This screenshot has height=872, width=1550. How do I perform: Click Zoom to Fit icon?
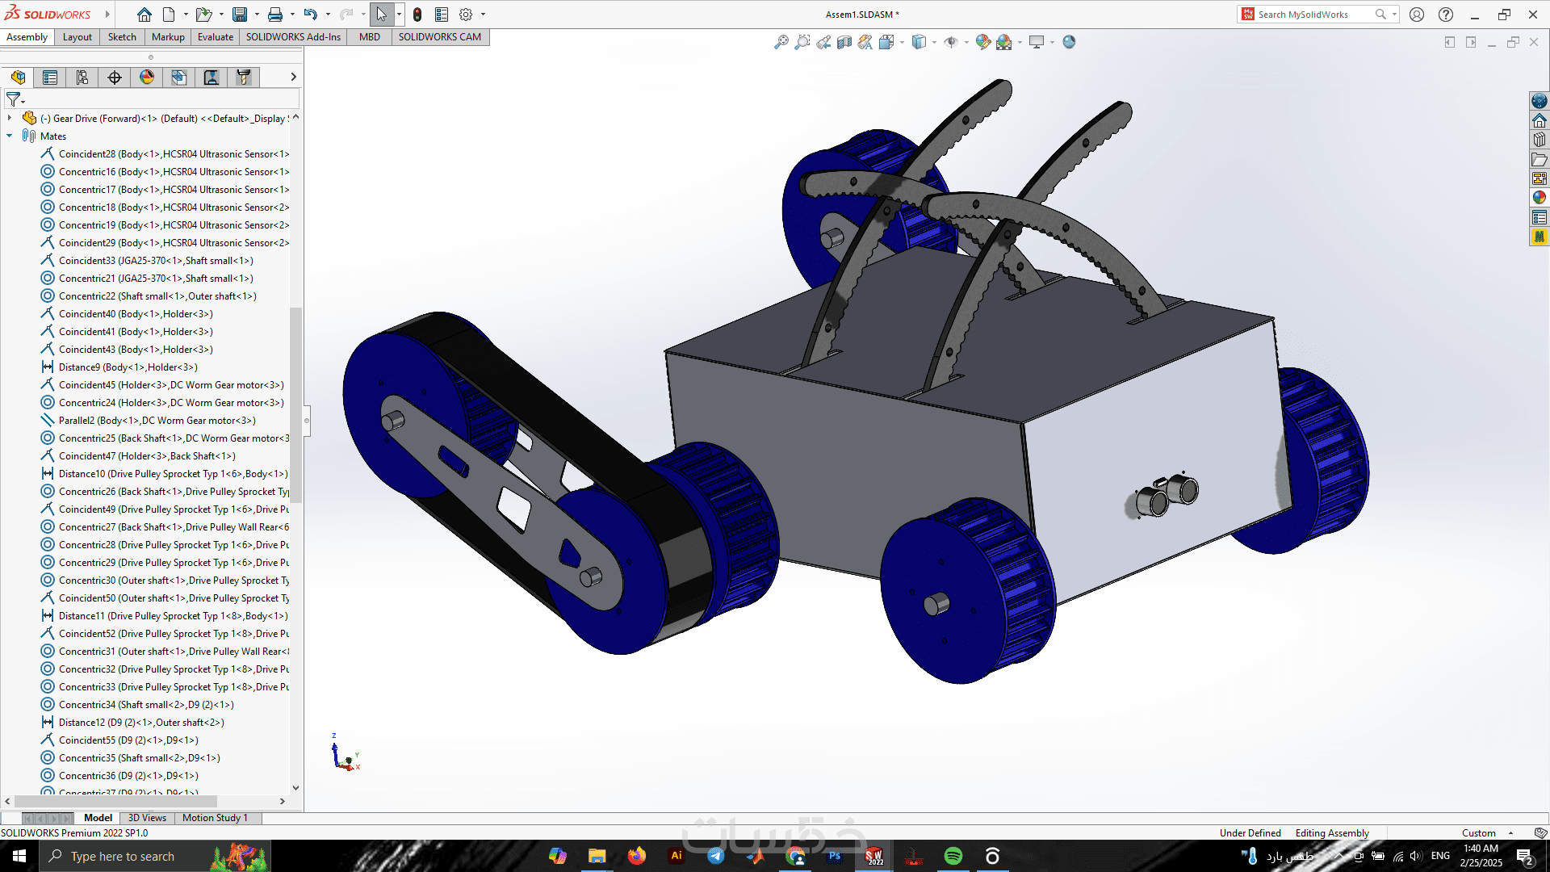tap(781, 42)
